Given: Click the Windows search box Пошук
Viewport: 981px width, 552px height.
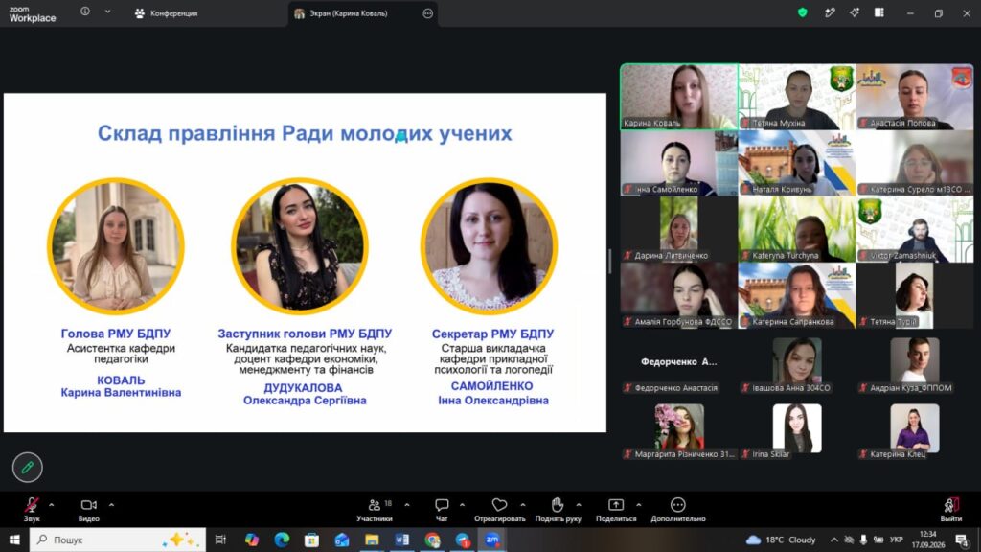Looking at the screenshot, I should (118, 540).
